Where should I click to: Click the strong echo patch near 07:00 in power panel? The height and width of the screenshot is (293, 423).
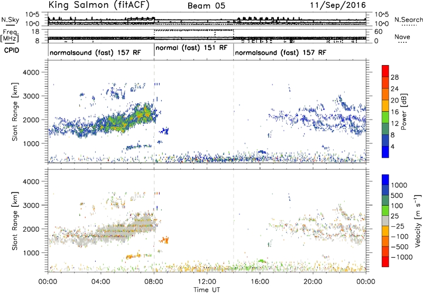(x=142, y=113)
